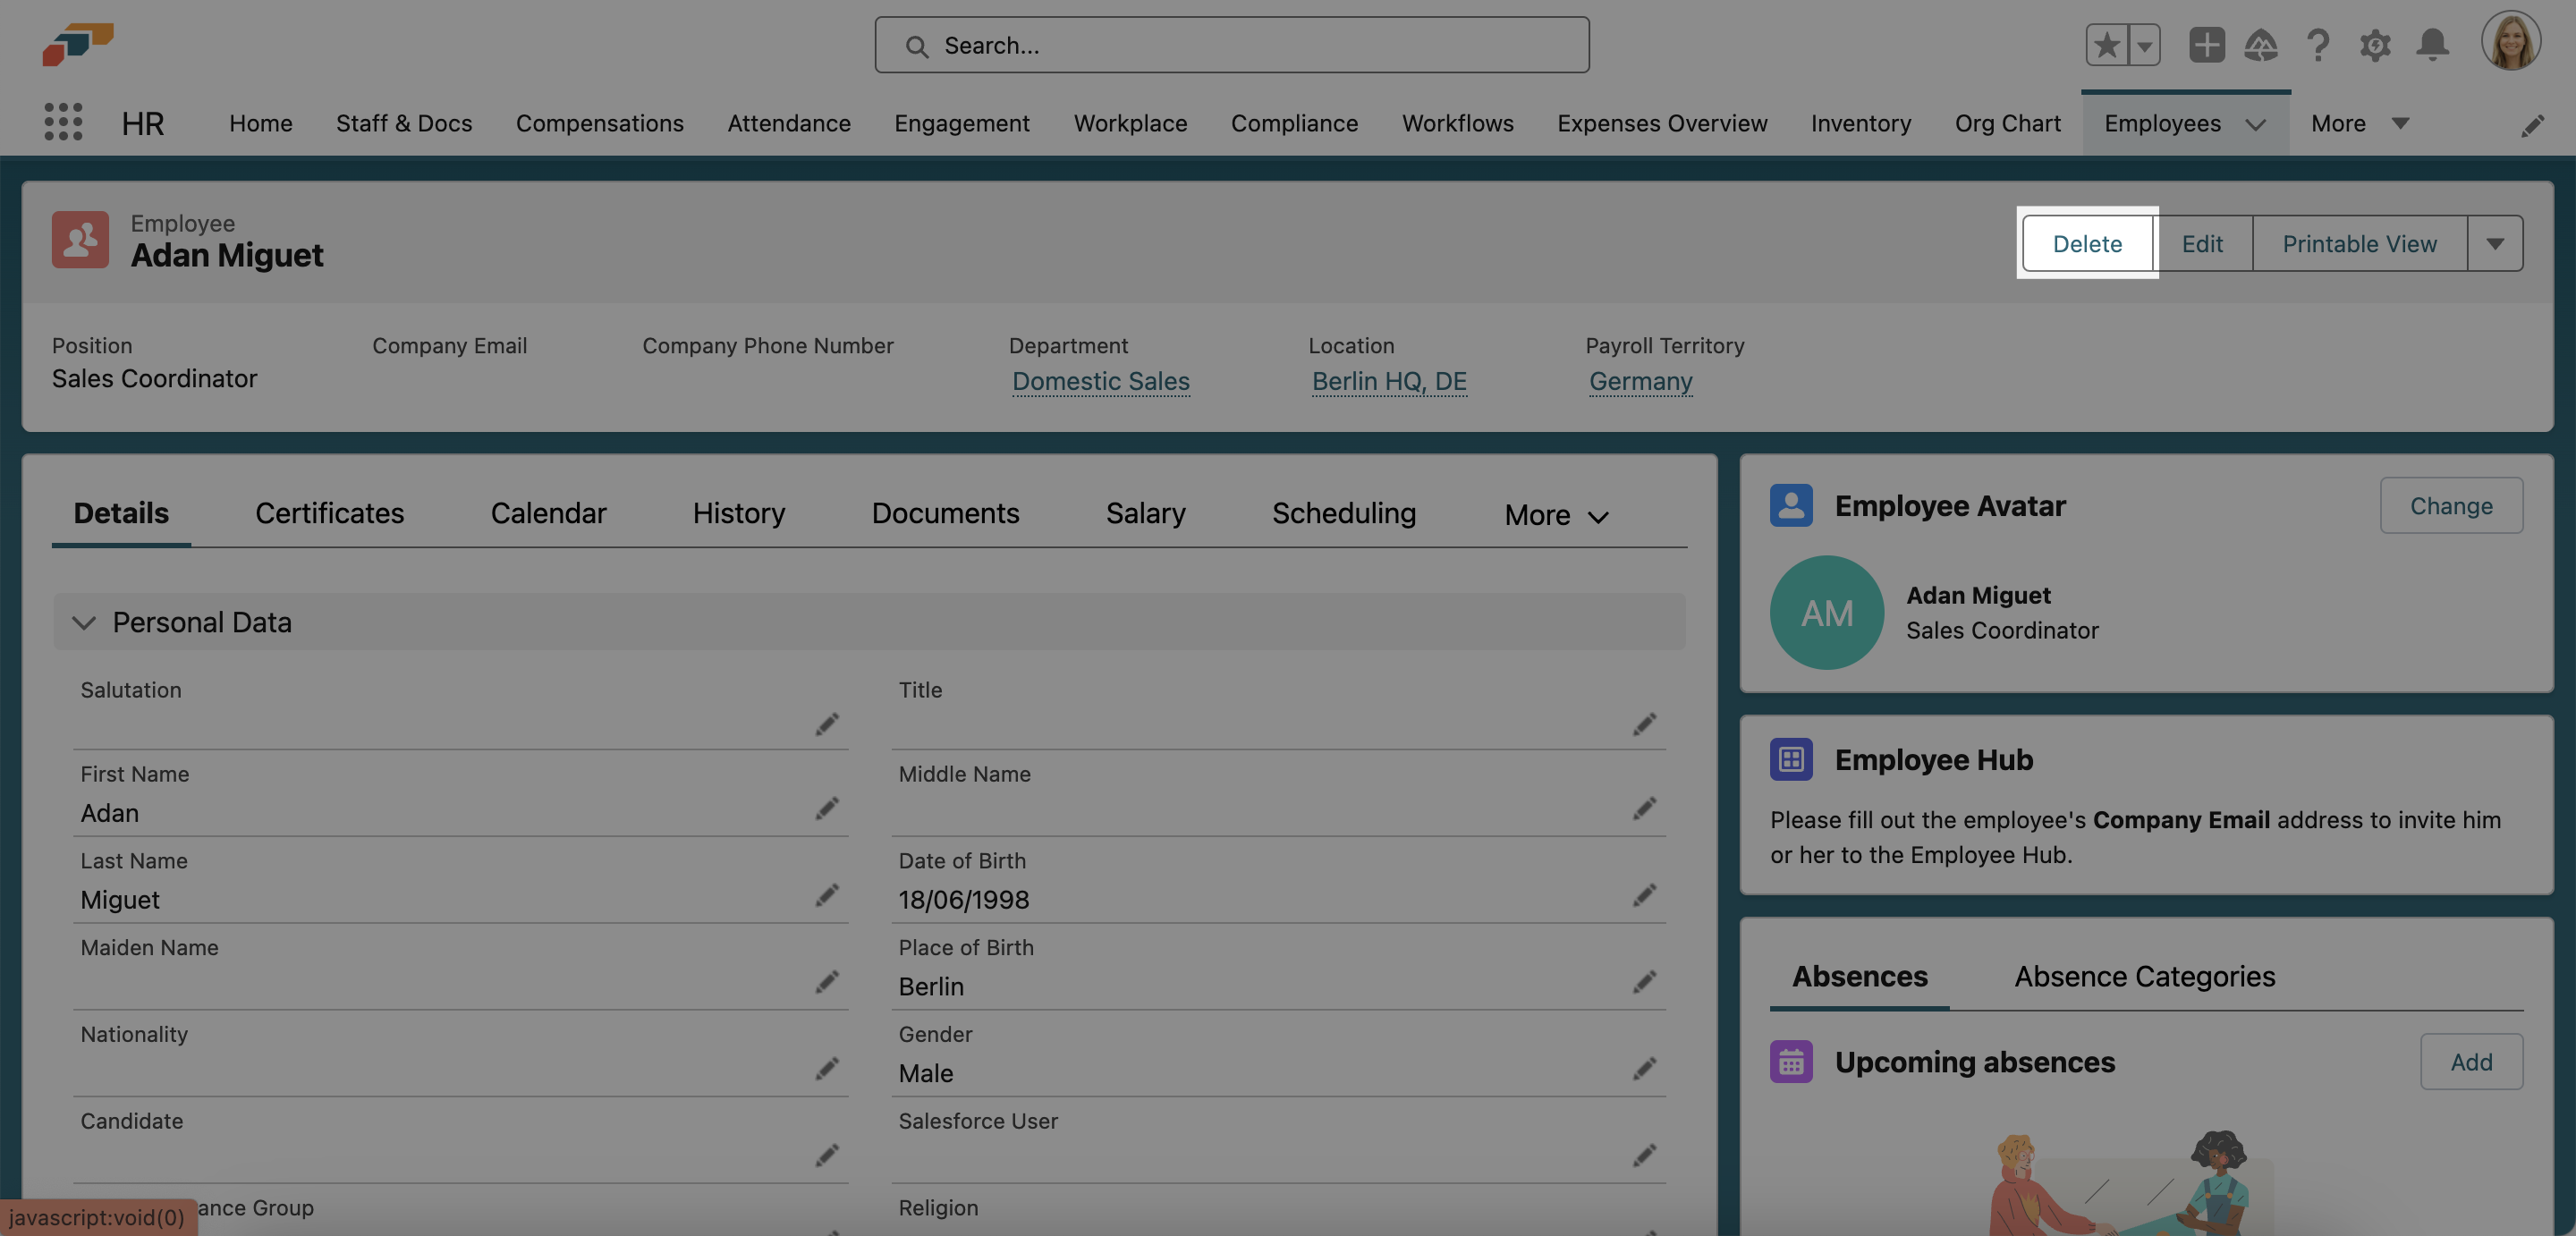The image size is (2576, 1236).
Task: Open the Employees tab dropdown chevron
Action: click(x=2255, y=124)
